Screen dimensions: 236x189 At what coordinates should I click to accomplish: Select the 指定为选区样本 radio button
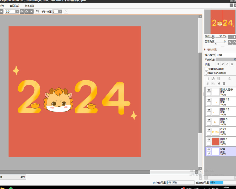[206, 73]
